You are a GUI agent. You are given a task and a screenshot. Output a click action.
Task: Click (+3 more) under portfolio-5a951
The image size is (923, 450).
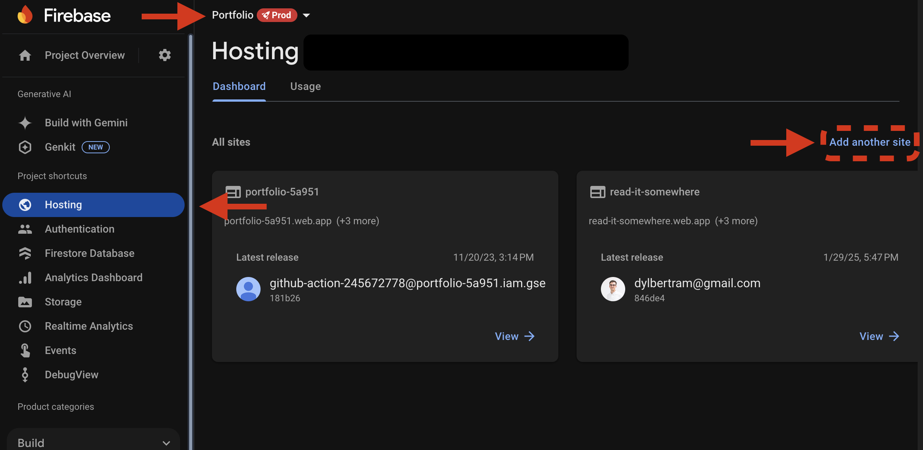click(x=358, y=221)
